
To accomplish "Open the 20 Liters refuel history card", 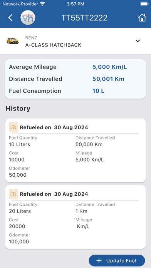I will tap(75, 217).
